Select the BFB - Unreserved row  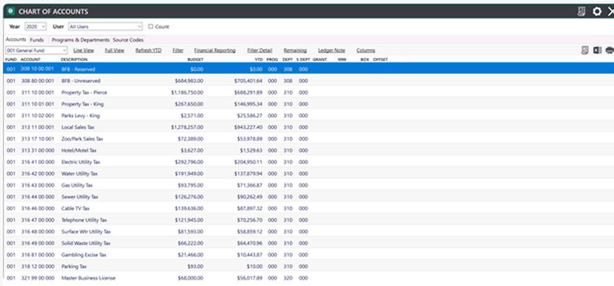[309, 80]
